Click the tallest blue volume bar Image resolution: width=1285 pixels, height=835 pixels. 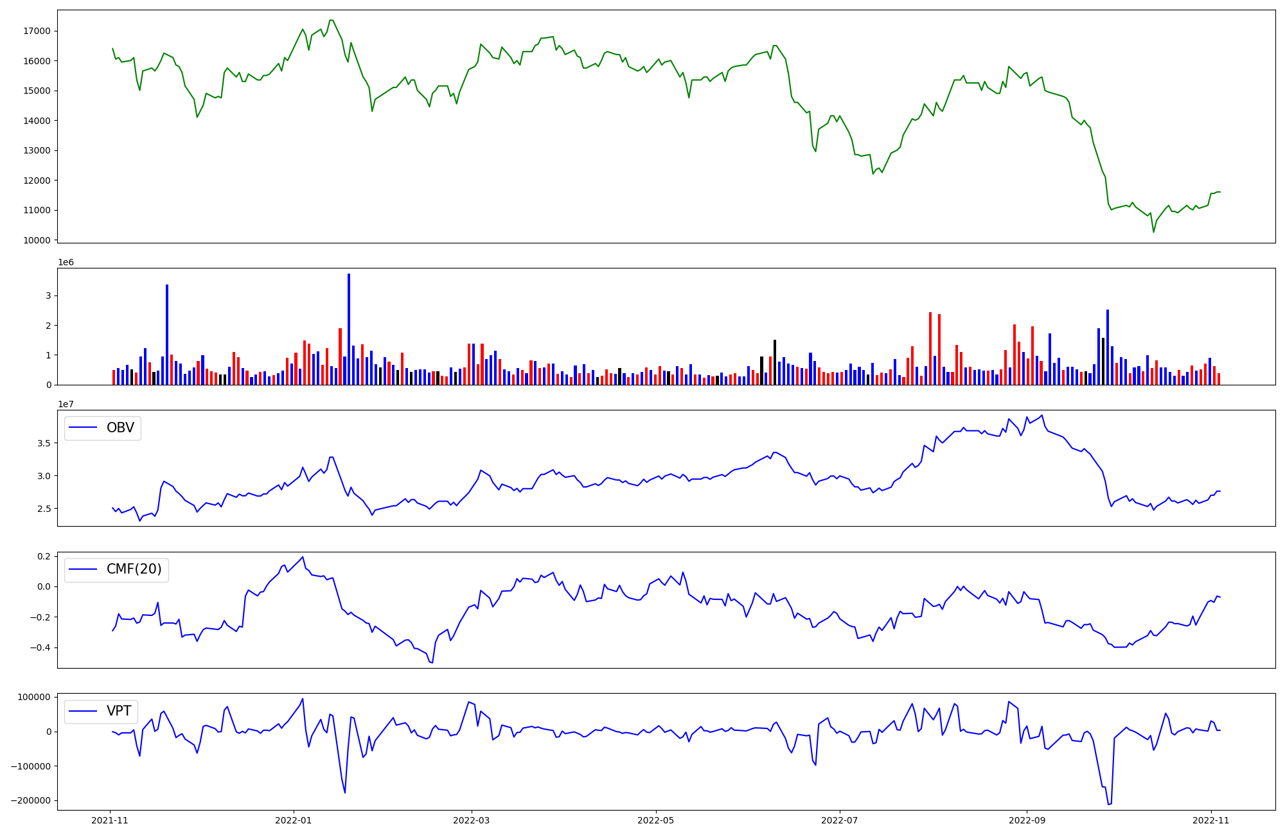349,329
